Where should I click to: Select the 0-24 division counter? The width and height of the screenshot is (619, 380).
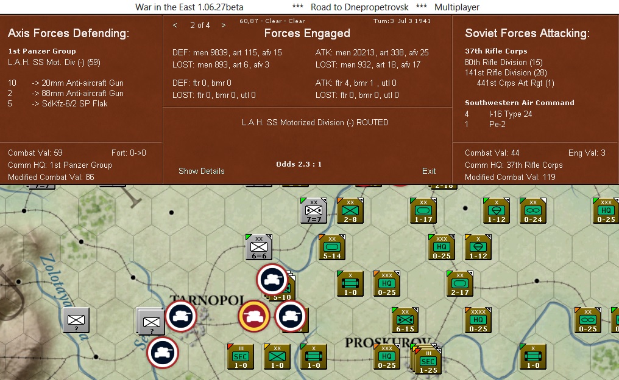533,211
